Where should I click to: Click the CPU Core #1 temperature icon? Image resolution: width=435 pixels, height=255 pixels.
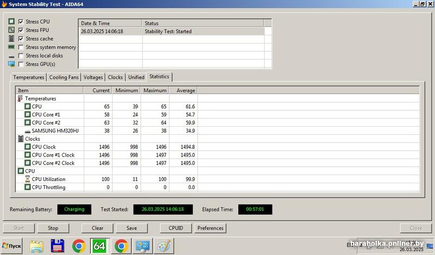pyautogui.click(x=28, y=114)
